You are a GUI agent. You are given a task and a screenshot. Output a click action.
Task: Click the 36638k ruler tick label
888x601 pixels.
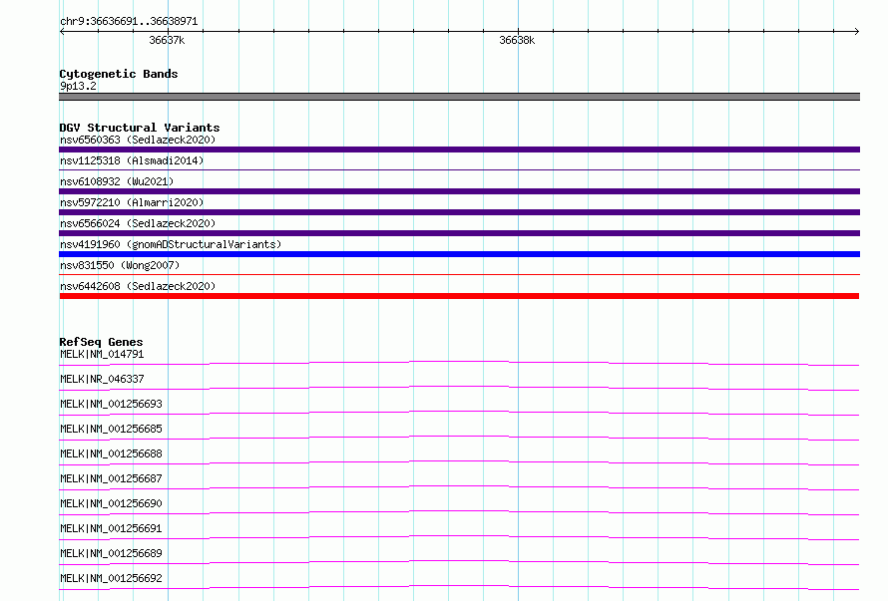pyautogui.click(x=517, y=40)
